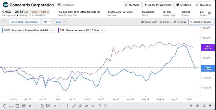
Task: Click the earnings date verified checkmark
Action: [98, 12]
